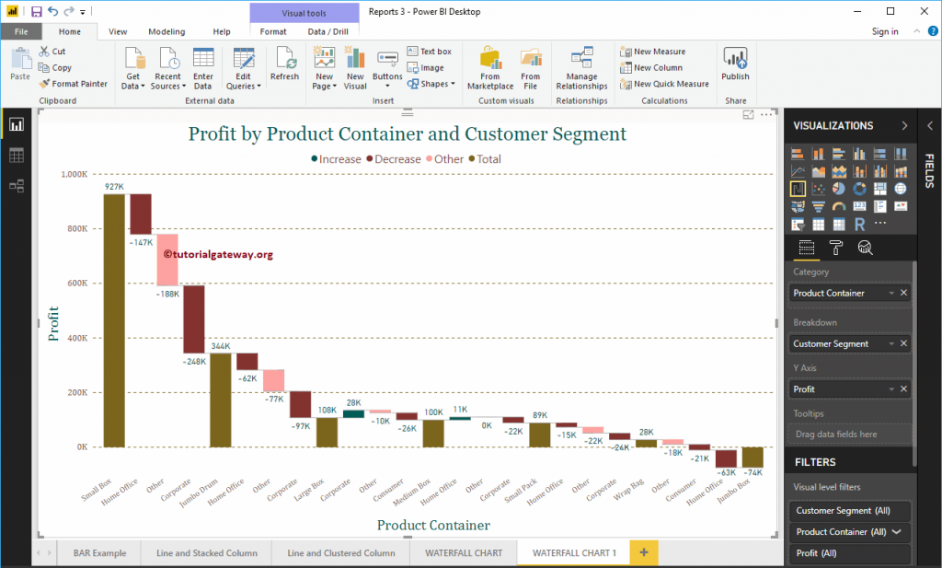Select the R script visual icon

pyautogui.click(x=860, y=224)
